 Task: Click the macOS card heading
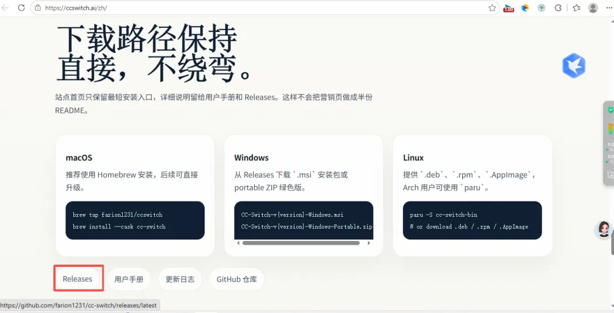(x=79, y=158)
